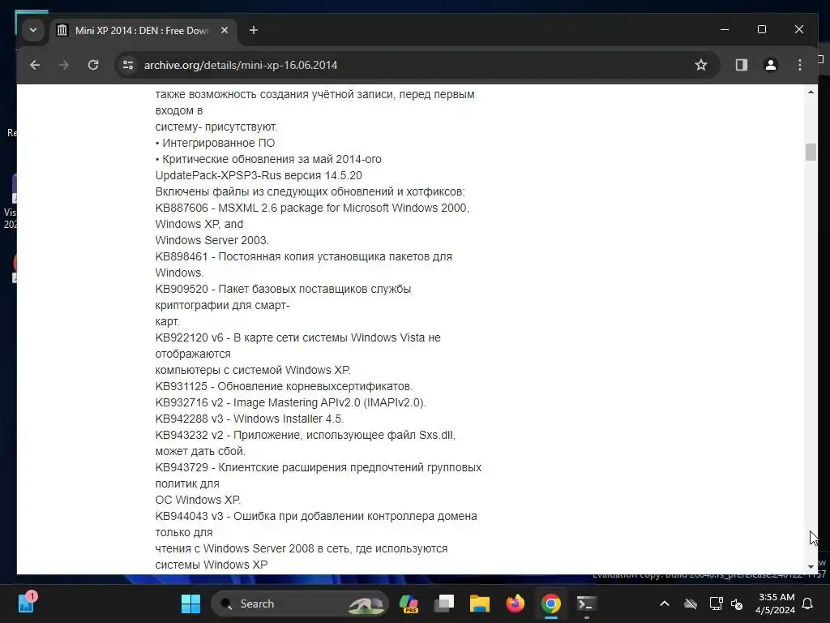This screenshot has height=623, width=830.
Task: Select the Mini XP 2014 : DEN tab
Action: [143, 30]
